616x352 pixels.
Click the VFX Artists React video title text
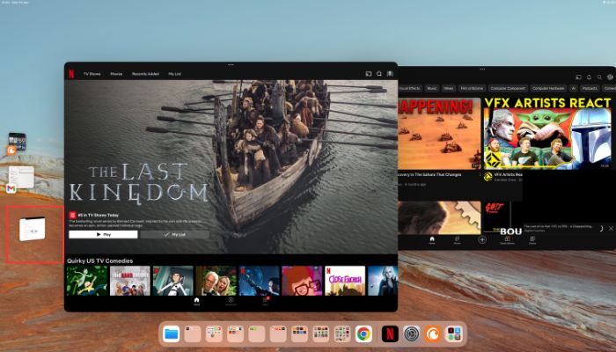509,174
